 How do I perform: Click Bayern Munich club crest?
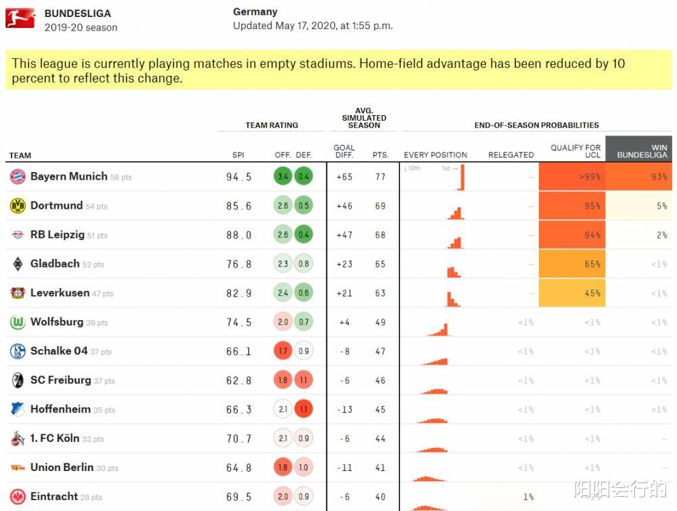click(18, 177)
